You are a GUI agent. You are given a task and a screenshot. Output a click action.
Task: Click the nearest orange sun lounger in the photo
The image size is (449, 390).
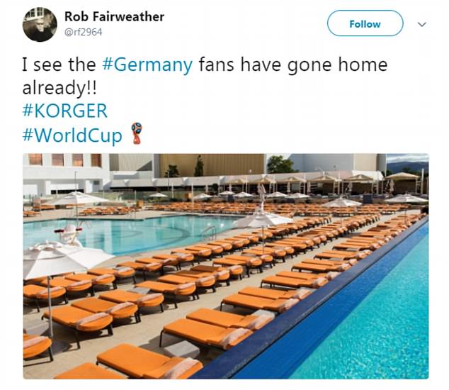[149, 362]
